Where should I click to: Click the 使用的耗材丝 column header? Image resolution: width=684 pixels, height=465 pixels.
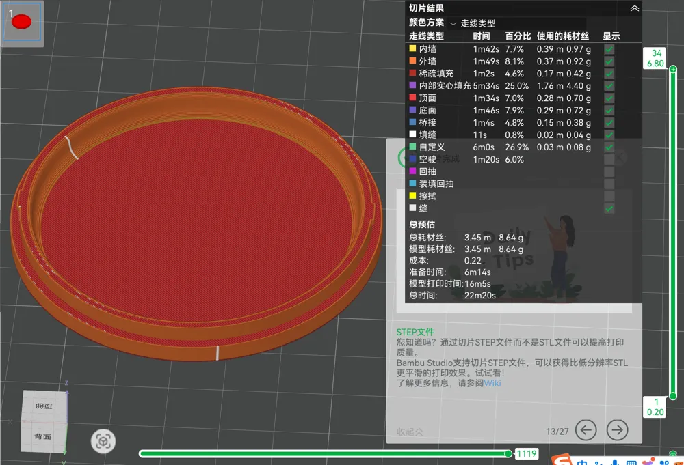click(563, 36)
